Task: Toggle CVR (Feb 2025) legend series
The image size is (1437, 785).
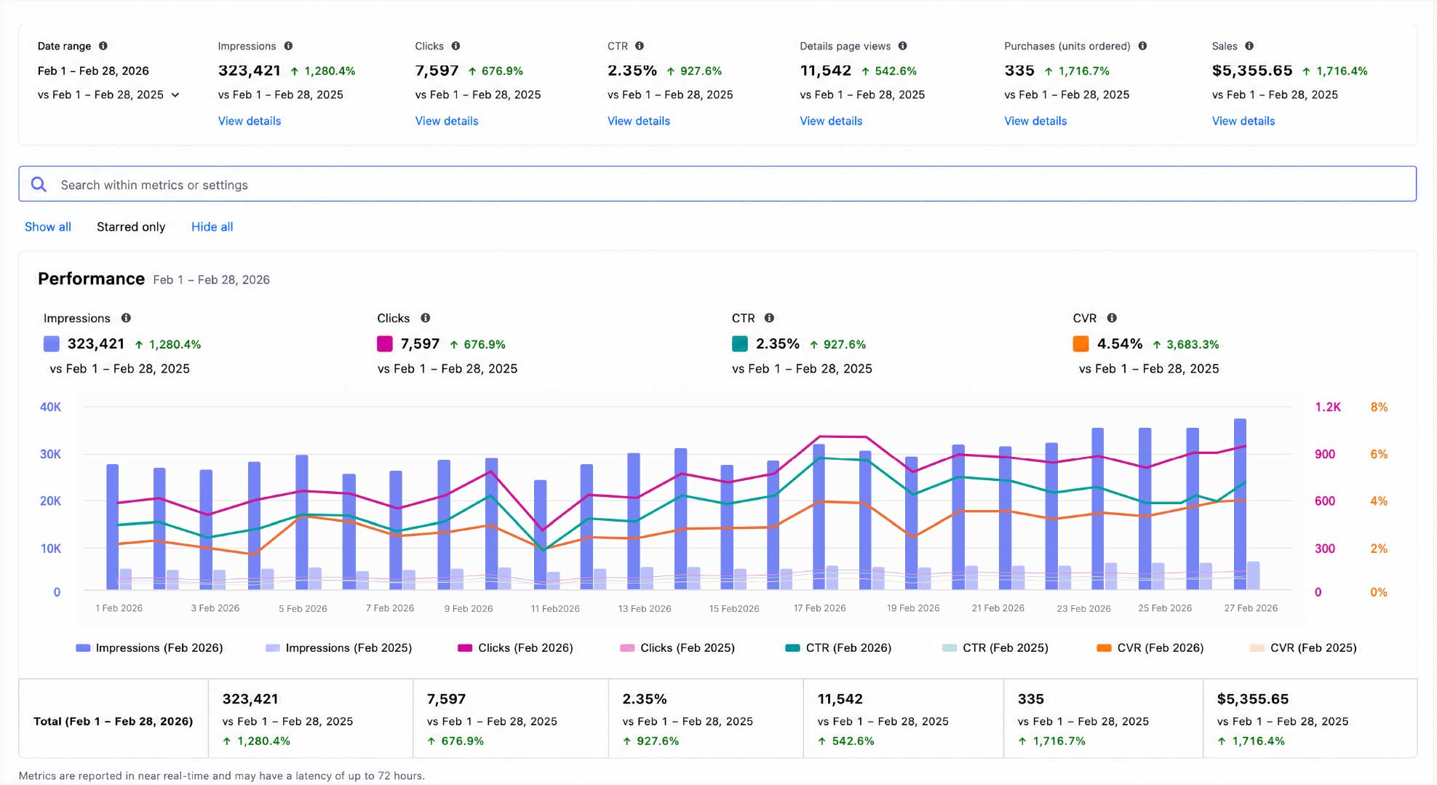Action: [1303, 648]
